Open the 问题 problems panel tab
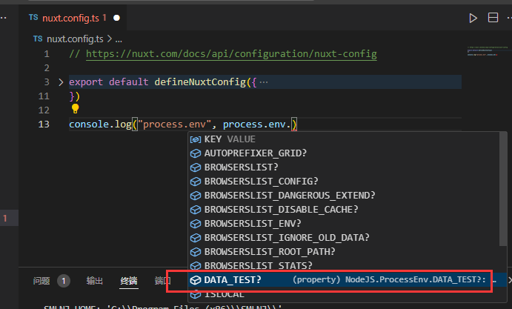The image size is (512, 309). coord(41,281)
